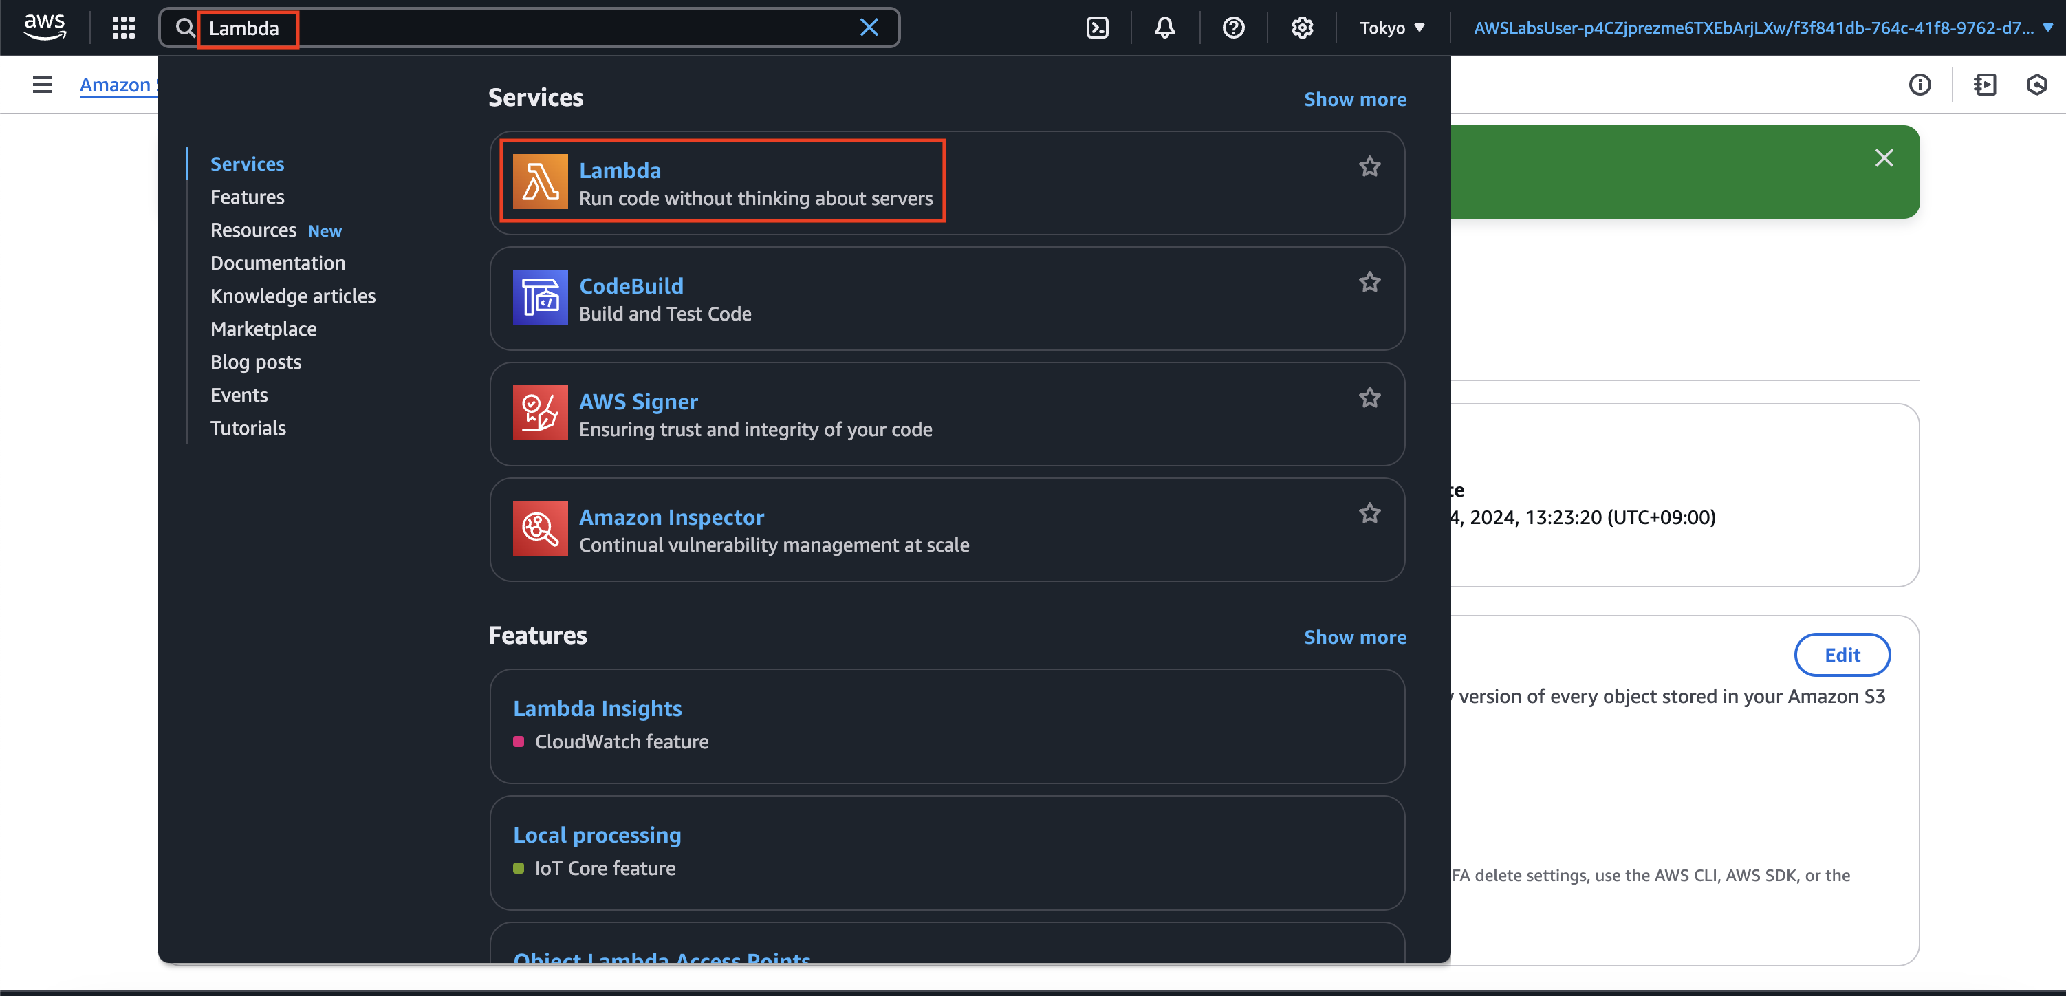
Task: Open the Local processing feature
Action: pyautogui.click(x=597, y=835)
